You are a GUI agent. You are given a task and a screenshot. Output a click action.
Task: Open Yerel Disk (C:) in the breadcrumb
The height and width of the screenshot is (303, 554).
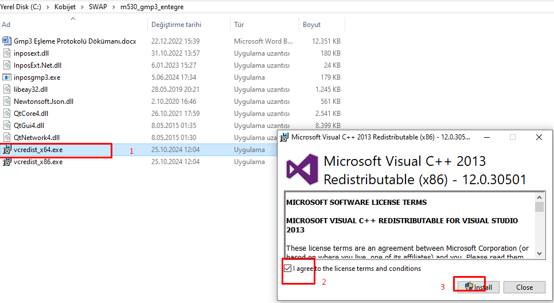(x=21, y=7)
